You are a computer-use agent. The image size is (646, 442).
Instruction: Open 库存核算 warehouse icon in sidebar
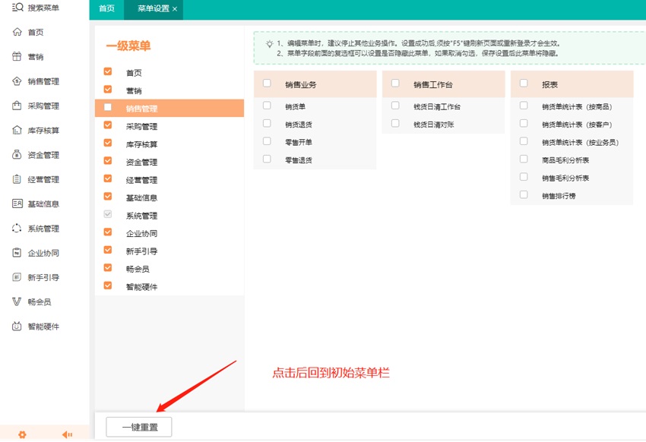(17, 131)
